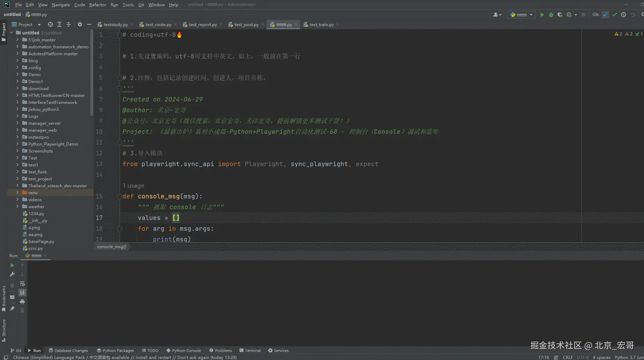Toggle scroll to end in Run console
The image size is (644, 360).
click(22, 293)
